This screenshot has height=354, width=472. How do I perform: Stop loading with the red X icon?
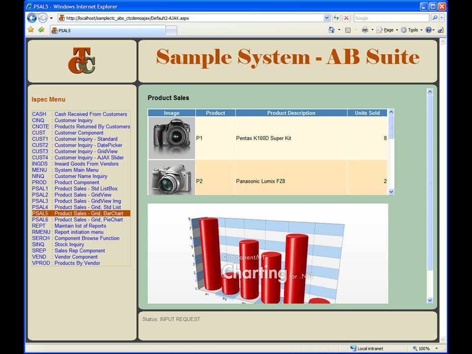[x=346, y=18]
